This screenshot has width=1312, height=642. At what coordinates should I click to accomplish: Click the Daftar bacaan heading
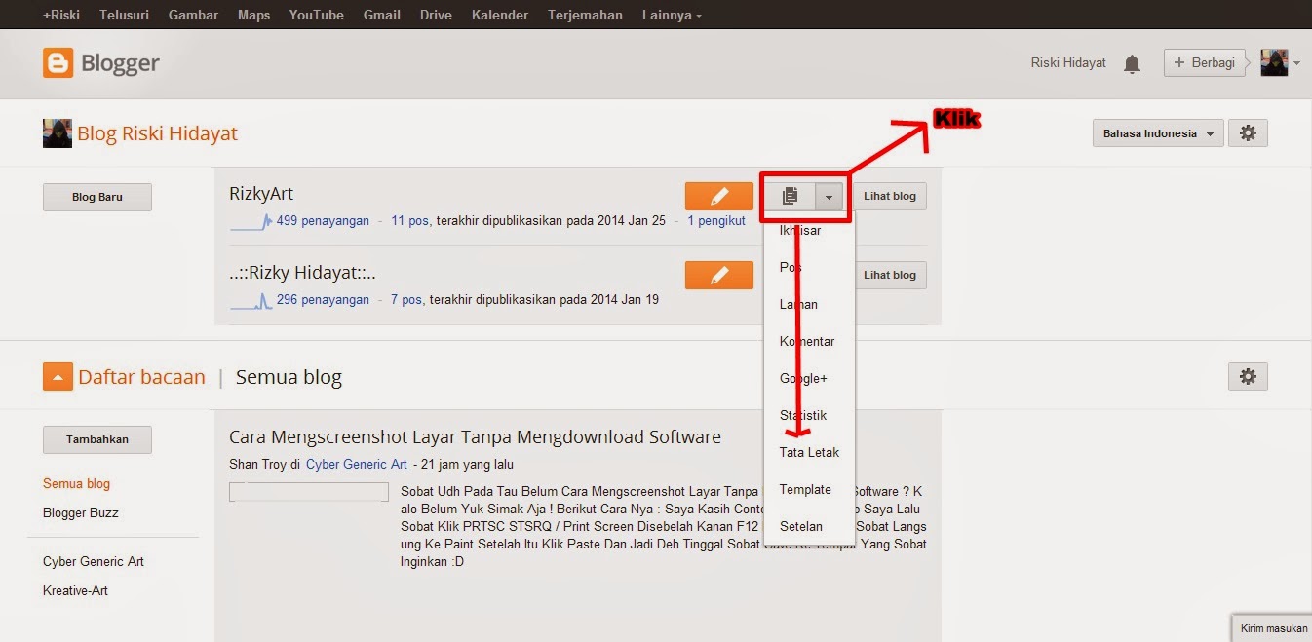pyautogui.click(x=141, y=377)
